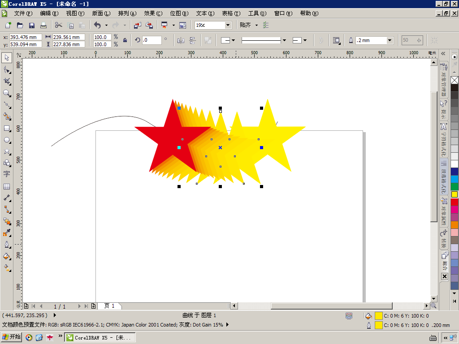Cut selection with scissors icon

(59, 25)
